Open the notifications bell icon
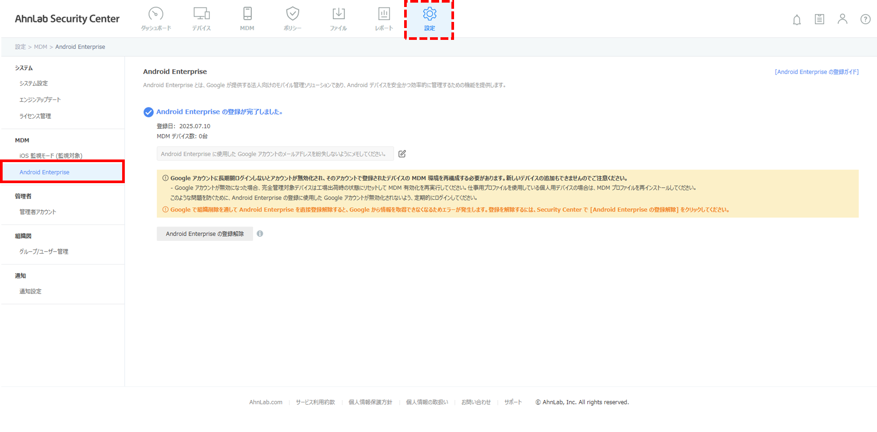Viewport: 877px width, 432px height. click(797, 20)
